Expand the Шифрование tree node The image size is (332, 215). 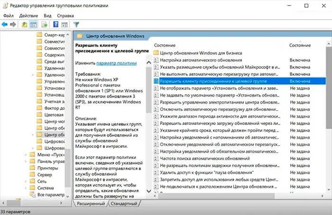click(33, 148)
